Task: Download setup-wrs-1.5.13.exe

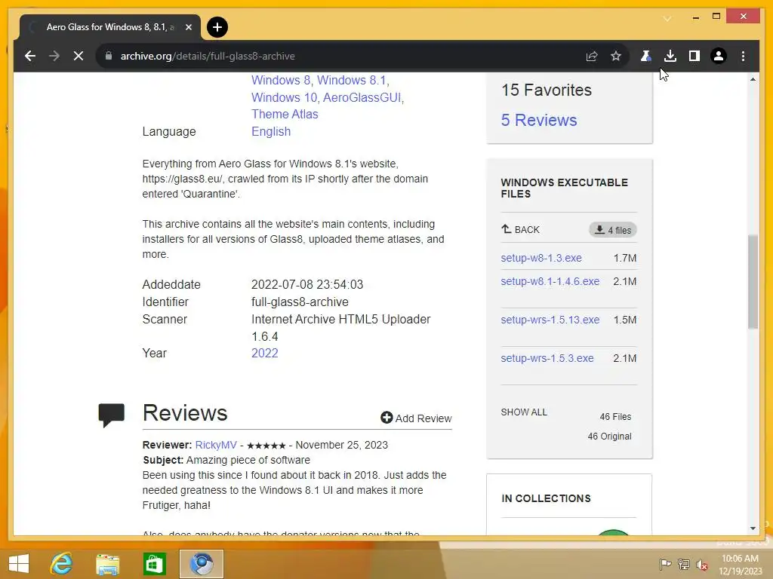Action: pos(550,320)
